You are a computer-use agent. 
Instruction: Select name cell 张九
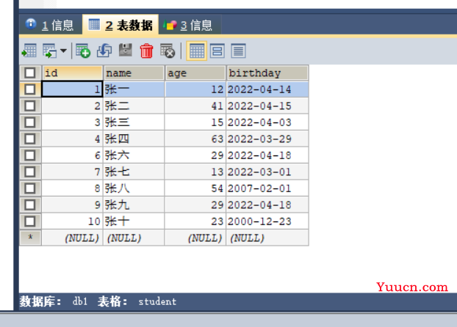[134, 205]
